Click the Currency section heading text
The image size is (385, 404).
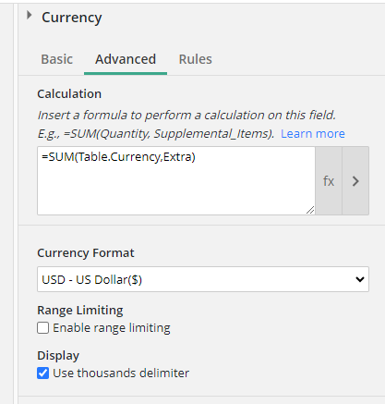click(72, 18)
